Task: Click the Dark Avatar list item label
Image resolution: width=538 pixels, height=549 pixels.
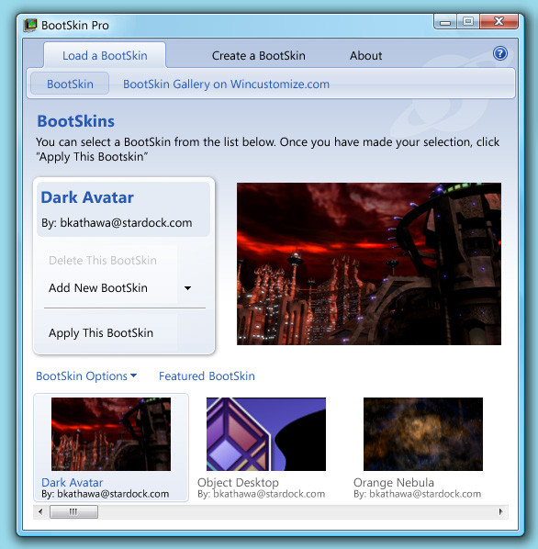Action: pos(73,483)
